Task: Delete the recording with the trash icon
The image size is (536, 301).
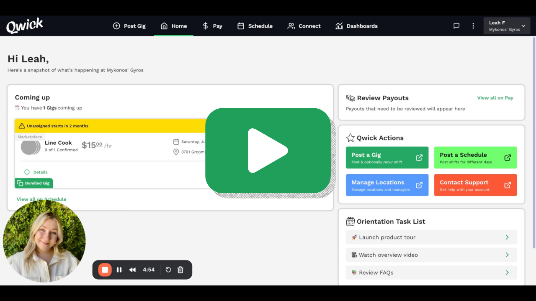Action: [x=180, y=270]
